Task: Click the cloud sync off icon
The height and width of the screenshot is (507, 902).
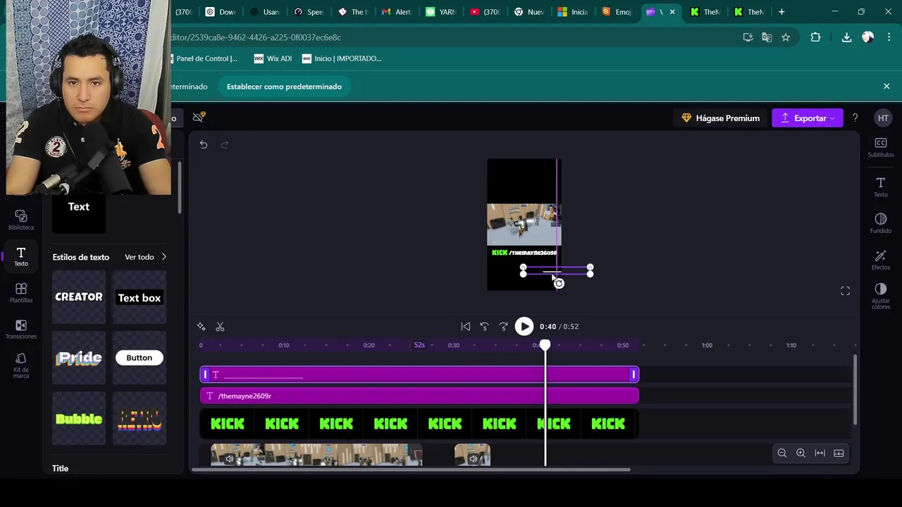Action: point(199,117)
